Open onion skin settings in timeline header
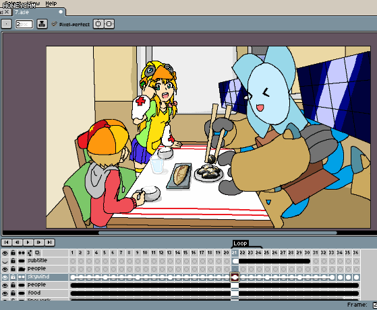Image resolution: width=377 pixels, height=310 pixels. click(30, 253)
